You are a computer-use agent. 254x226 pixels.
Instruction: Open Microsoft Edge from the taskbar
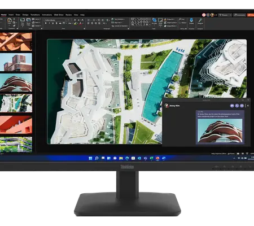[127, 158]
